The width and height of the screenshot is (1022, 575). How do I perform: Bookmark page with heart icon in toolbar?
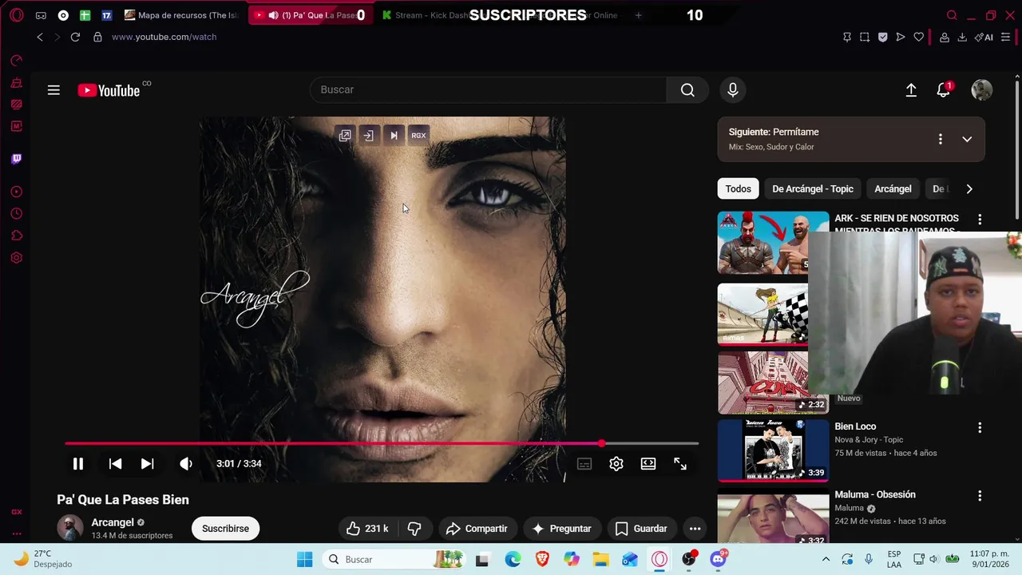pos(919,37)
